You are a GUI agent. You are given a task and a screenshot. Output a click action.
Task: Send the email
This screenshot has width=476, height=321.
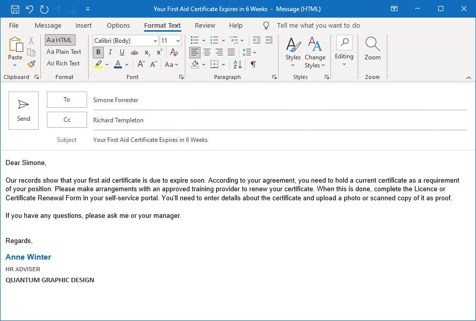24,111
